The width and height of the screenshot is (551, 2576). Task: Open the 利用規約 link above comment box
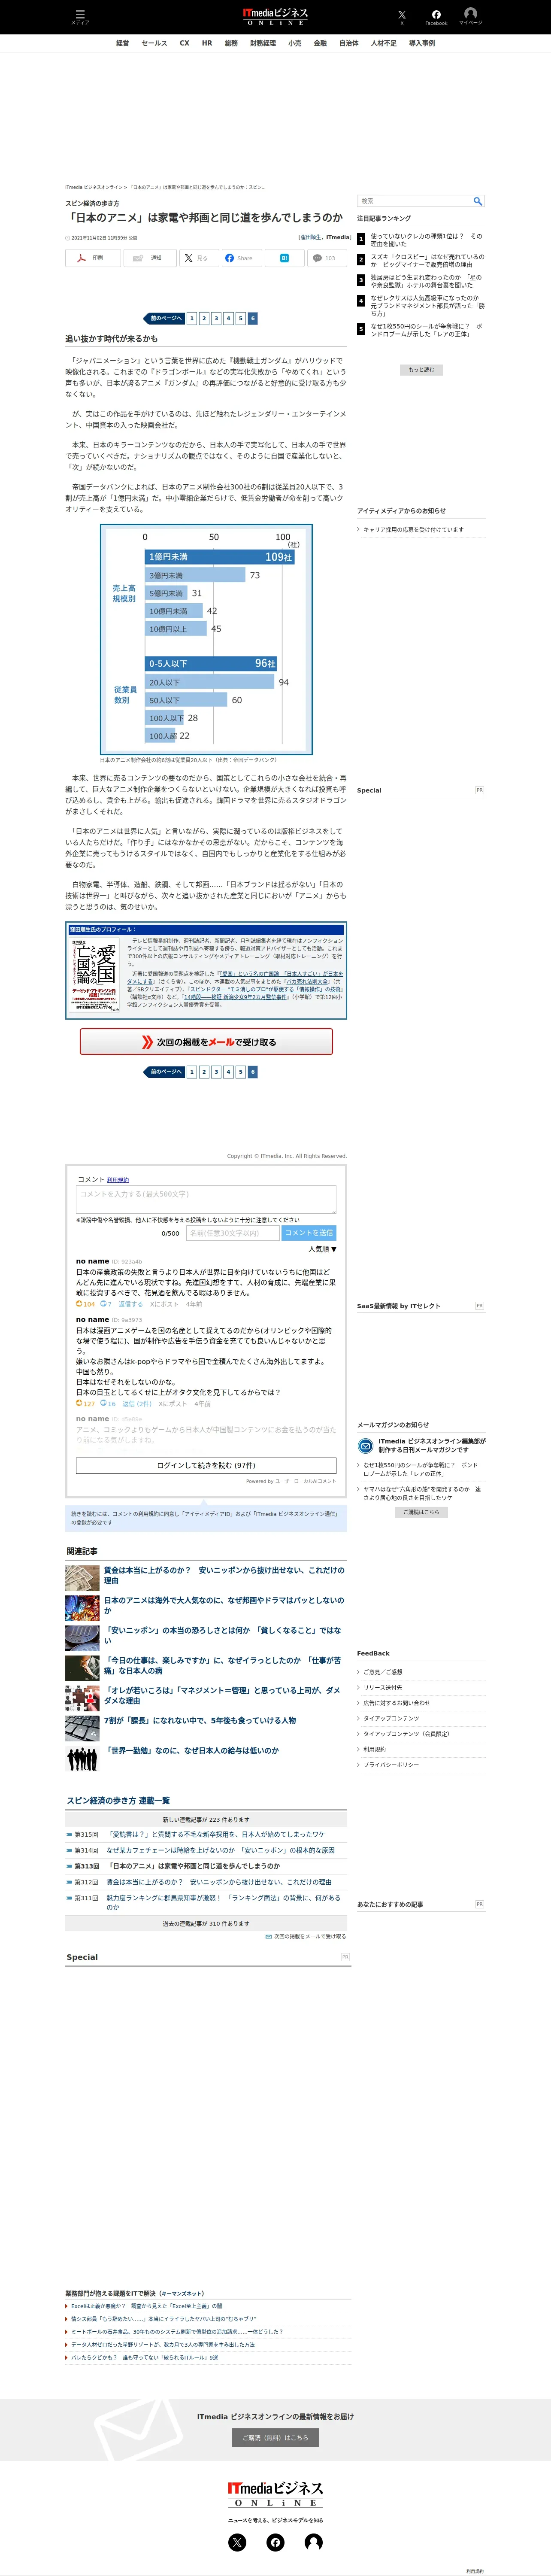point(118,1180)
